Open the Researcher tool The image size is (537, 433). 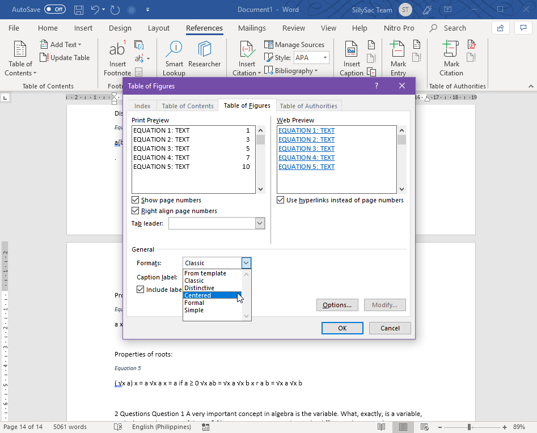pos(205,54)
